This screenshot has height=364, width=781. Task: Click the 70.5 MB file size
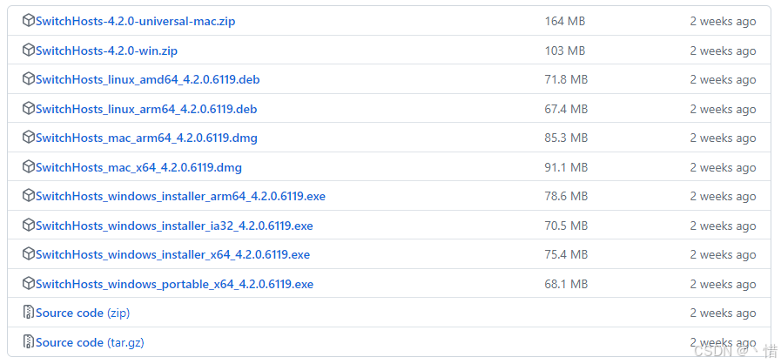[566, 226]
